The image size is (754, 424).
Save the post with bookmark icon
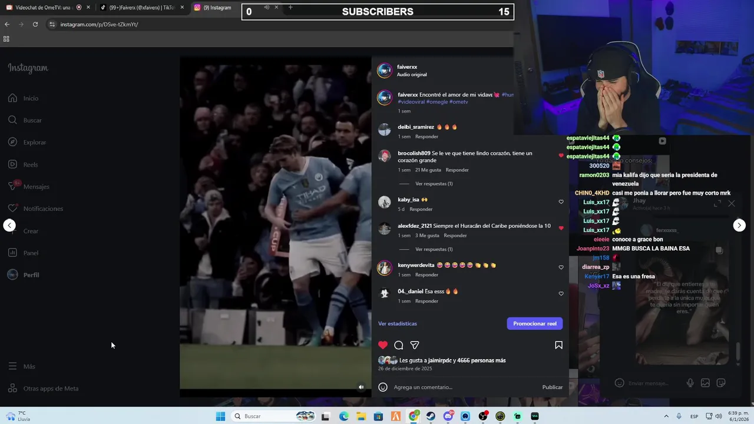coord(558,345)
